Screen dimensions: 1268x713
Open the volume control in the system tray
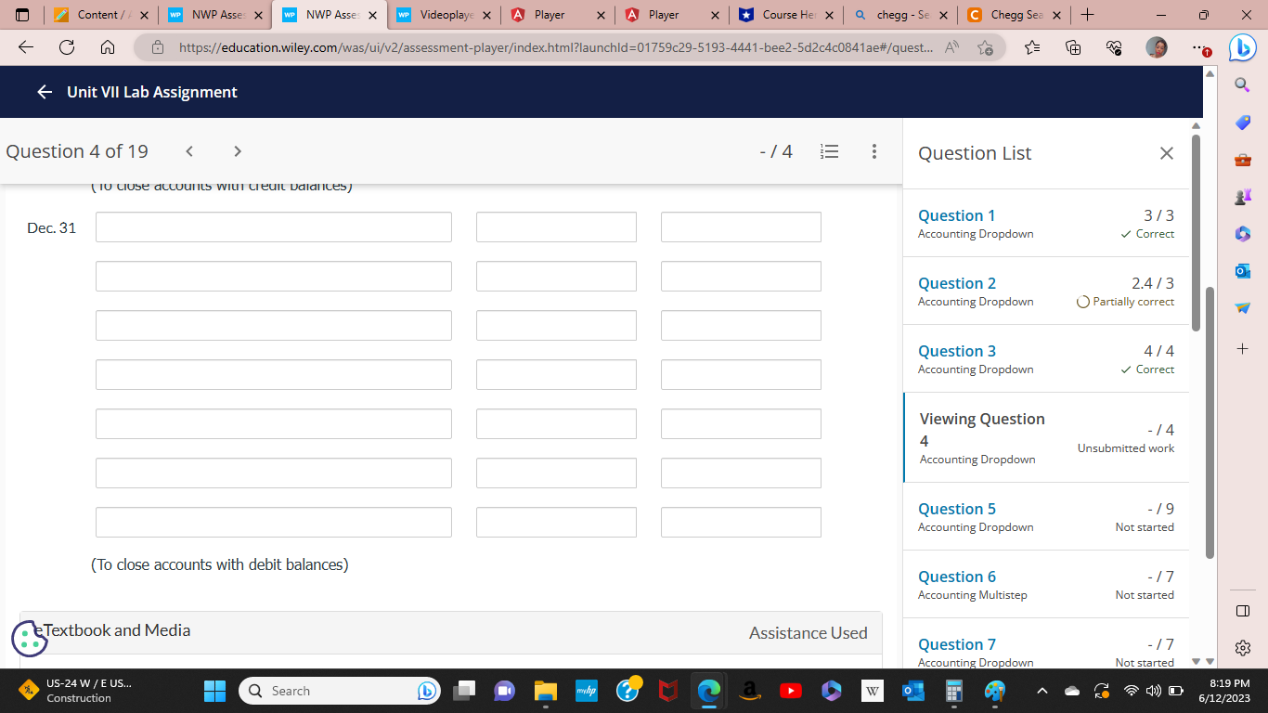point(1152,691)
